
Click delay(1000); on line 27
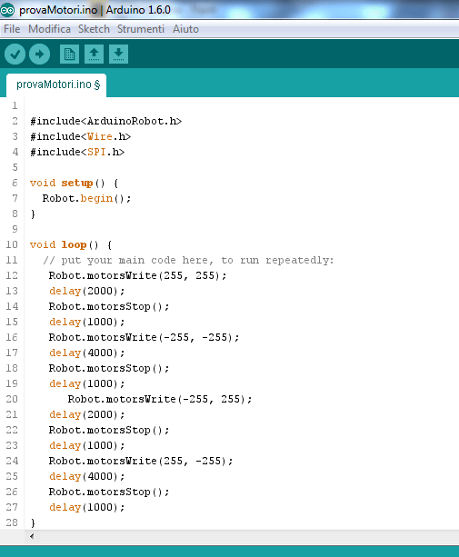point(86,507)
